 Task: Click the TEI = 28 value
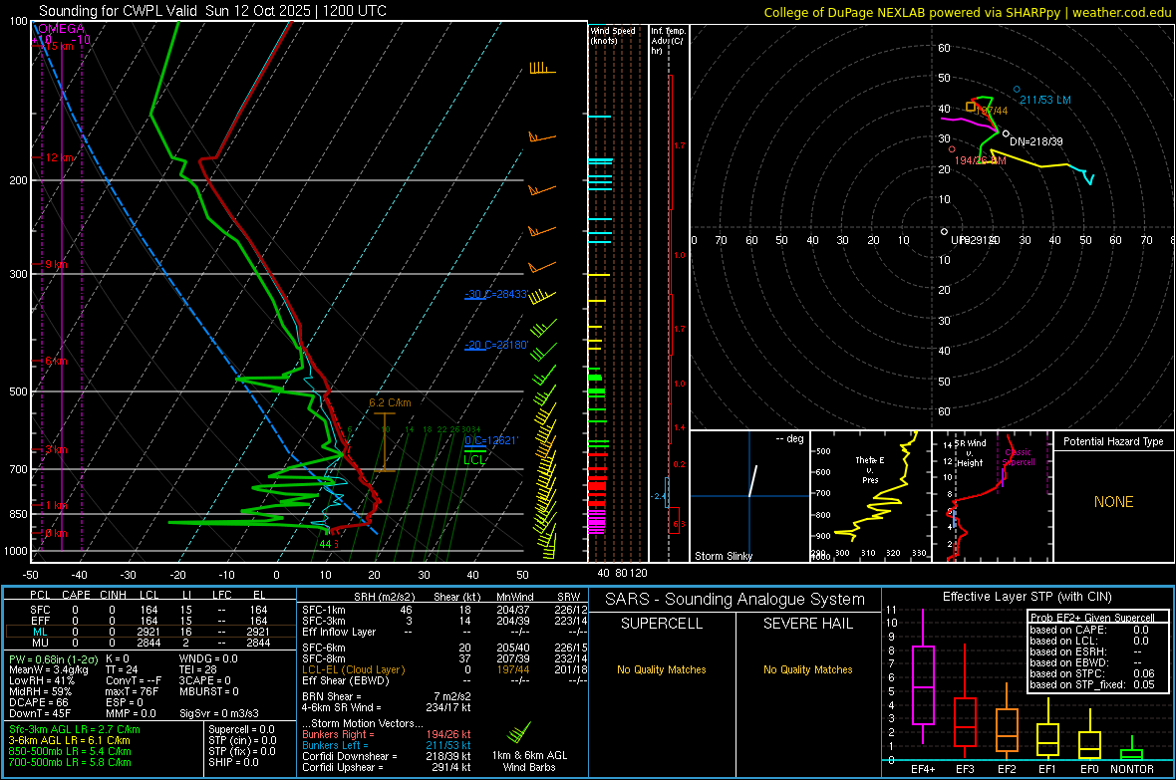[198, 669]
